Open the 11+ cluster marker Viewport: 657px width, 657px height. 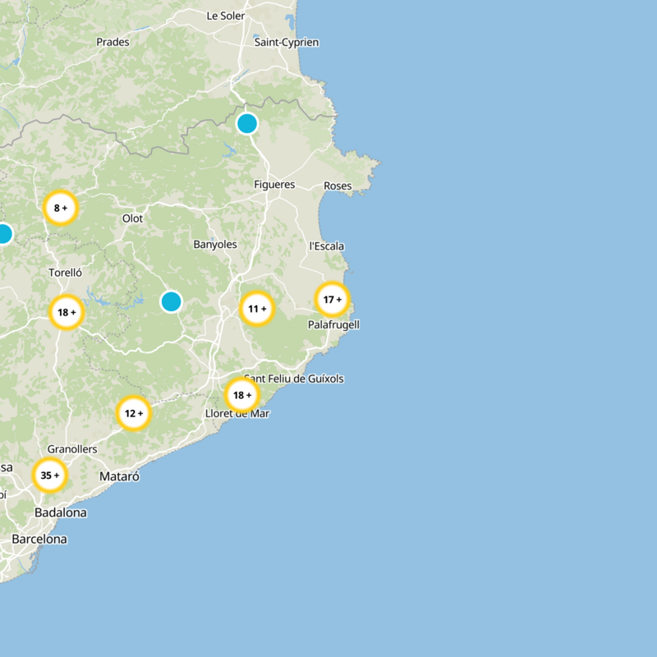tap(257, 309)
